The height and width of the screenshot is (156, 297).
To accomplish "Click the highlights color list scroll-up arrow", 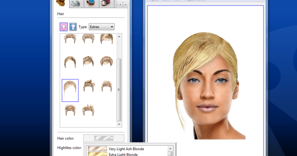I will pos(170,149).
